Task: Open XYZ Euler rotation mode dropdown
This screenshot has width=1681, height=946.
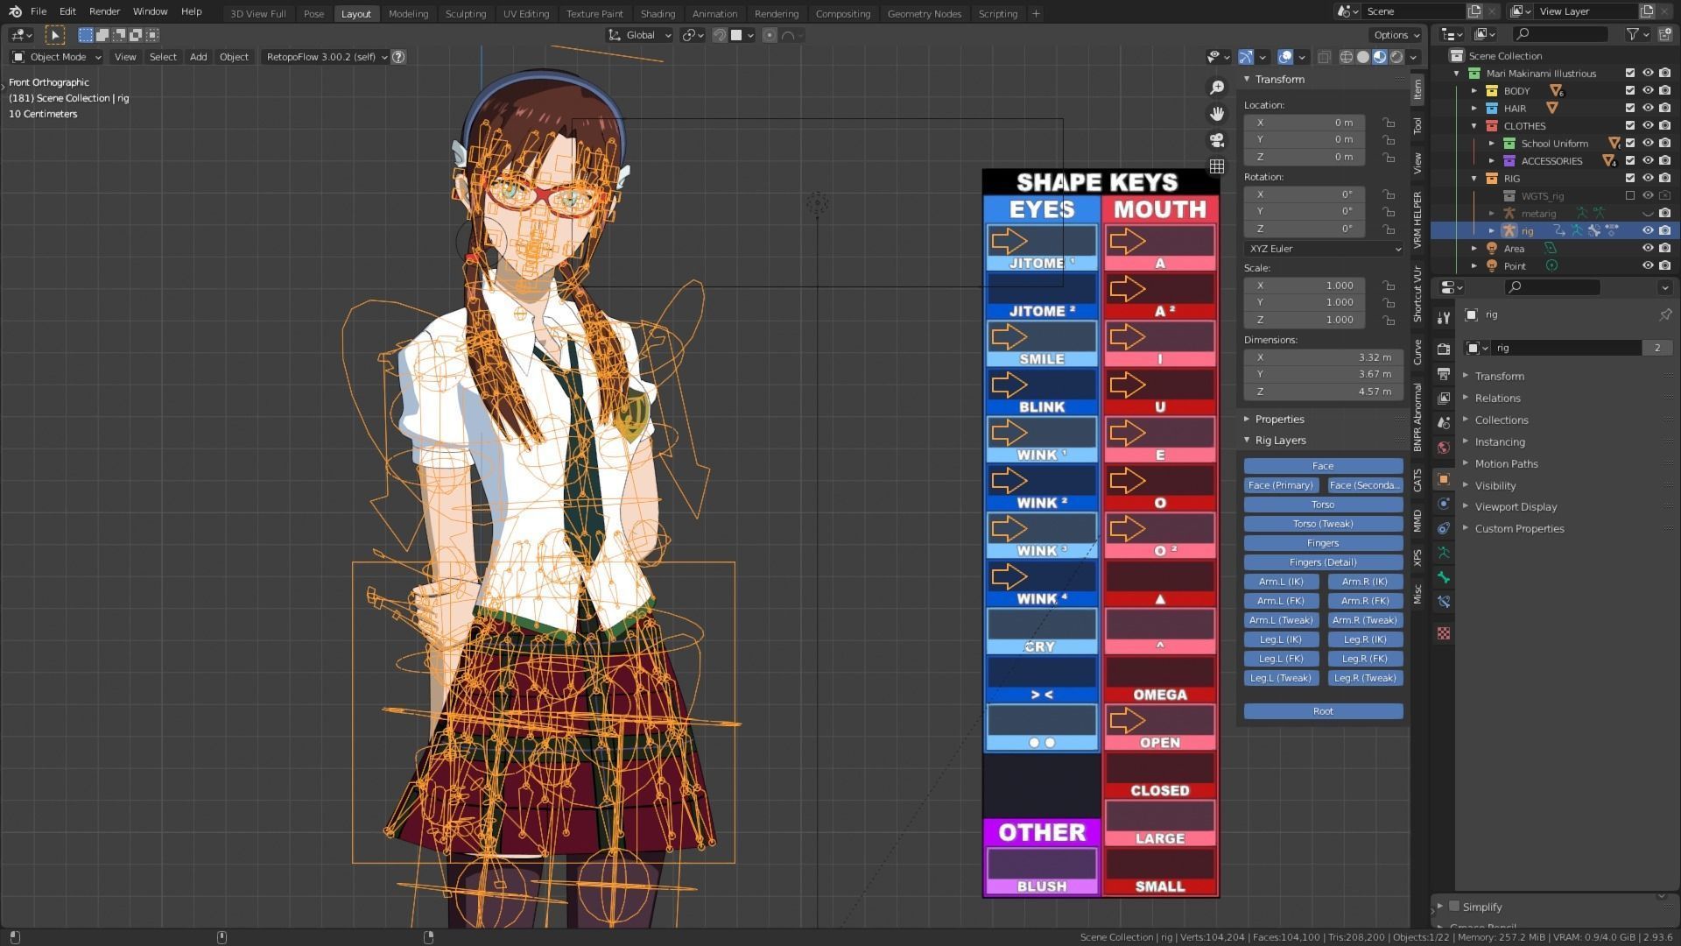Action: coord(1323,249)
